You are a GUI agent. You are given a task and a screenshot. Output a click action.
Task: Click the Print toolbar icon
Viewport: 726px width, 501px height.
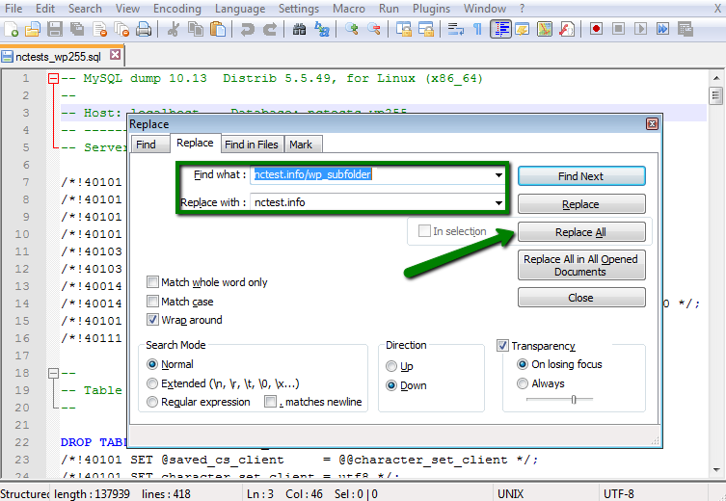point(143,29)
